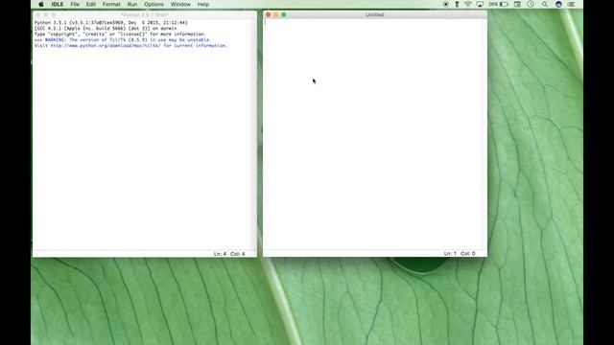The image size is (614, 345).
Task: Open the AirPlay display menu icon
Action: coord(480,4)
